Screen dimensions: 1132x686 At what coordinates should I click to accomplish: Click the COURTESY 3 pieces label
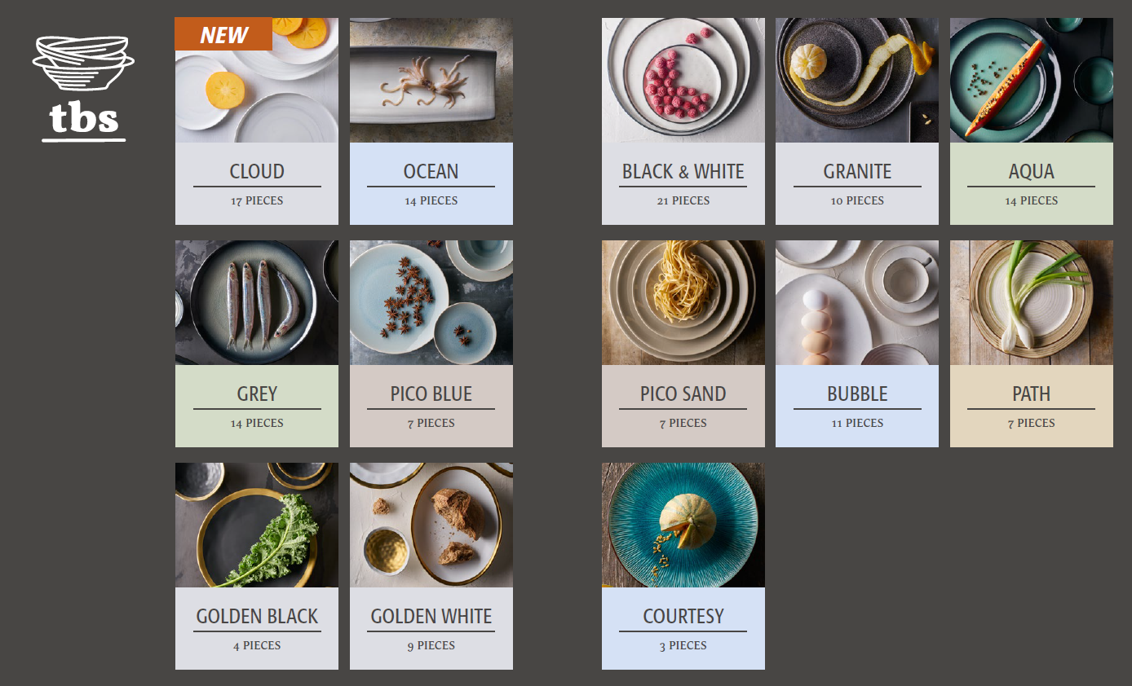click(x=683, y=645)
